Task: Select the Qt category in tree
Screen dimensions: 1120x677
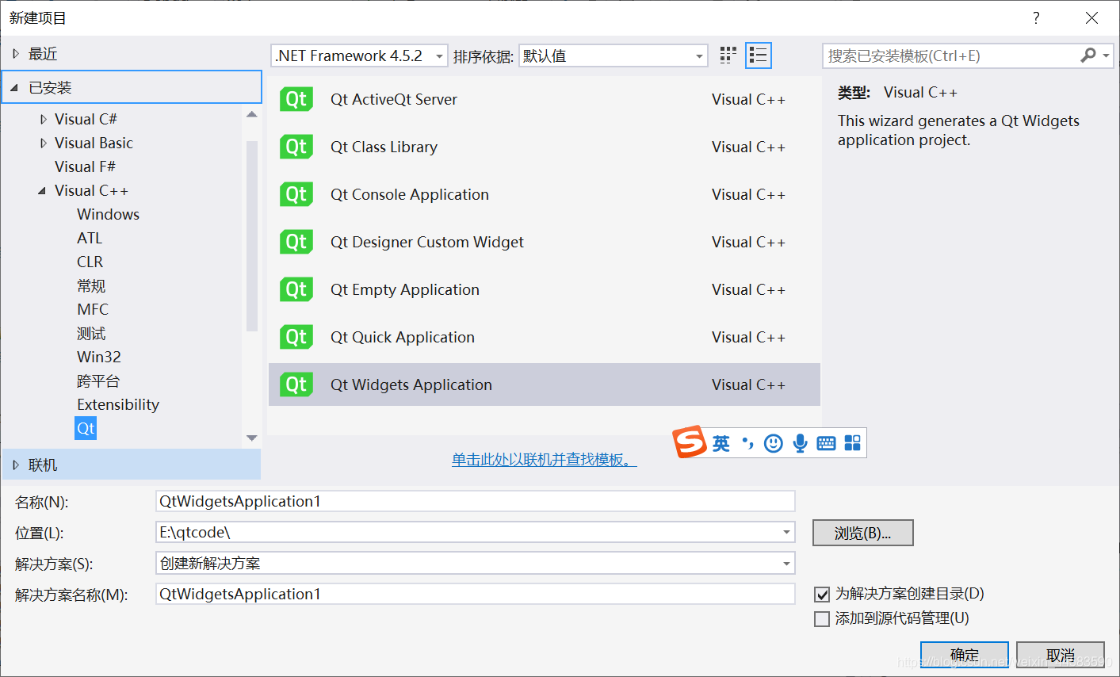Action: 86,428
